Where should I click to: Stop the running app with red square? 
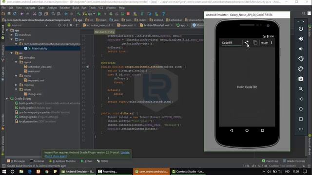(128, 14)
